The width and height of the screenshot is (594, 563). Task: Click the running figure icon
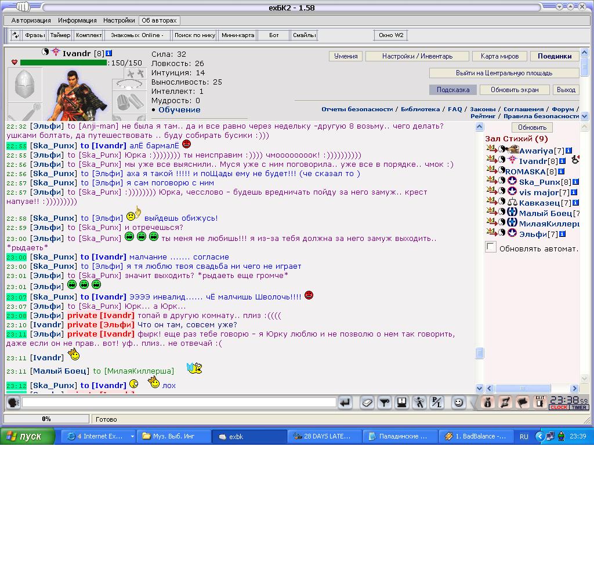pos(419,403)
